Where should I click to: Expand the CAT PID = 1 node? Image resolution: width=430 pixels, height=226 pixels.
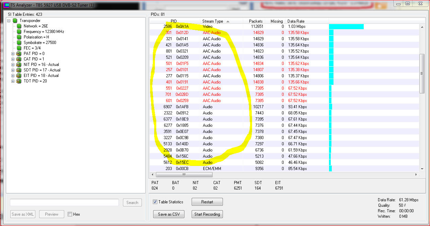tap(13, 59)
